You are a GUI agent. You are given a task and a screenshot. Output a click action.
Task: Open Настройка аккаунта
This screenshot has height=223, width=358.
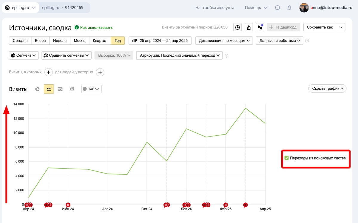215,8
